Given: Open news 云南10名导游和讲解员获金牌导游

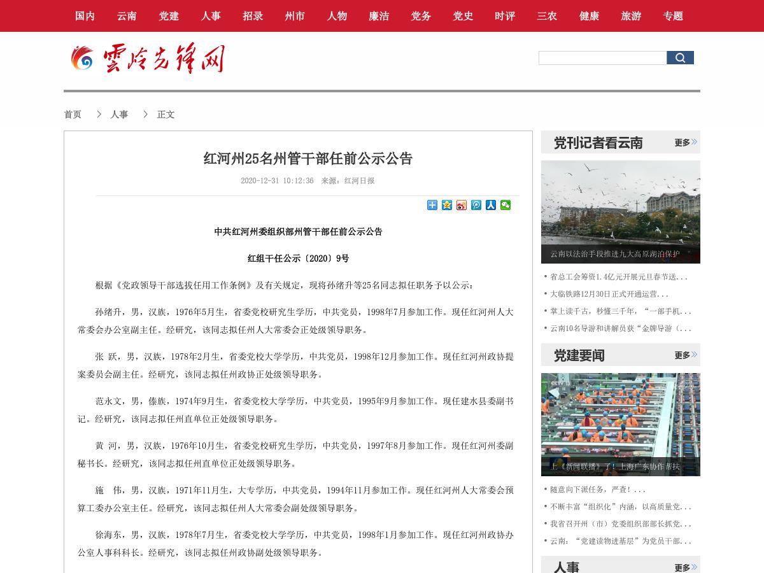Looking at the screenshot, I should point(621,329).
